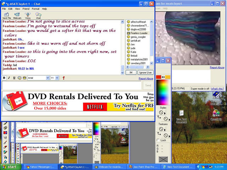This screenshot has height=170, width=227.
Task: Open the foreground Styles flyout arrow
Action: tap(165, 113)
